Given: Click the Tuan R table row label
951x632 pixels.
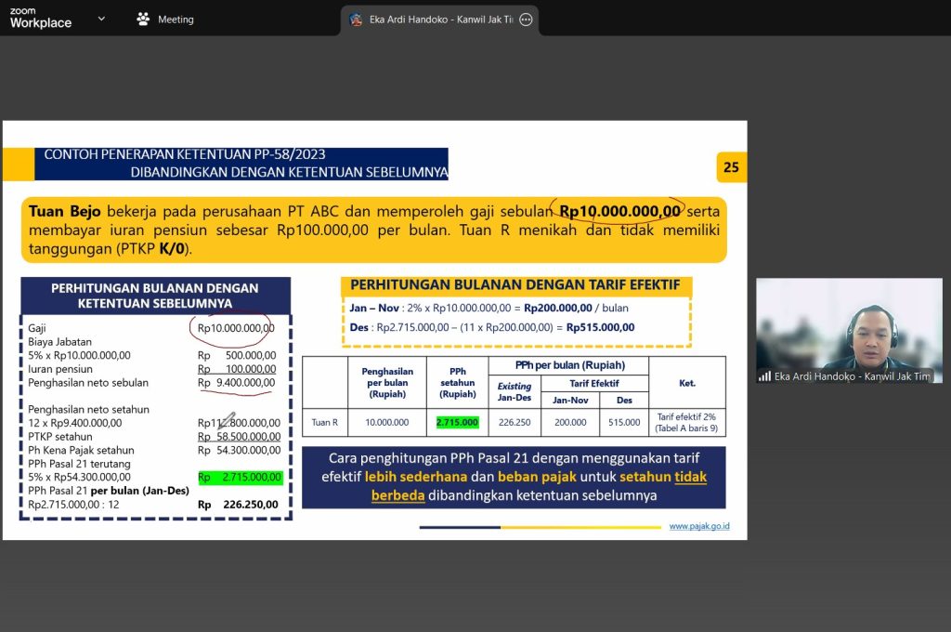Looking at the screenshot, I should (324, 422).
